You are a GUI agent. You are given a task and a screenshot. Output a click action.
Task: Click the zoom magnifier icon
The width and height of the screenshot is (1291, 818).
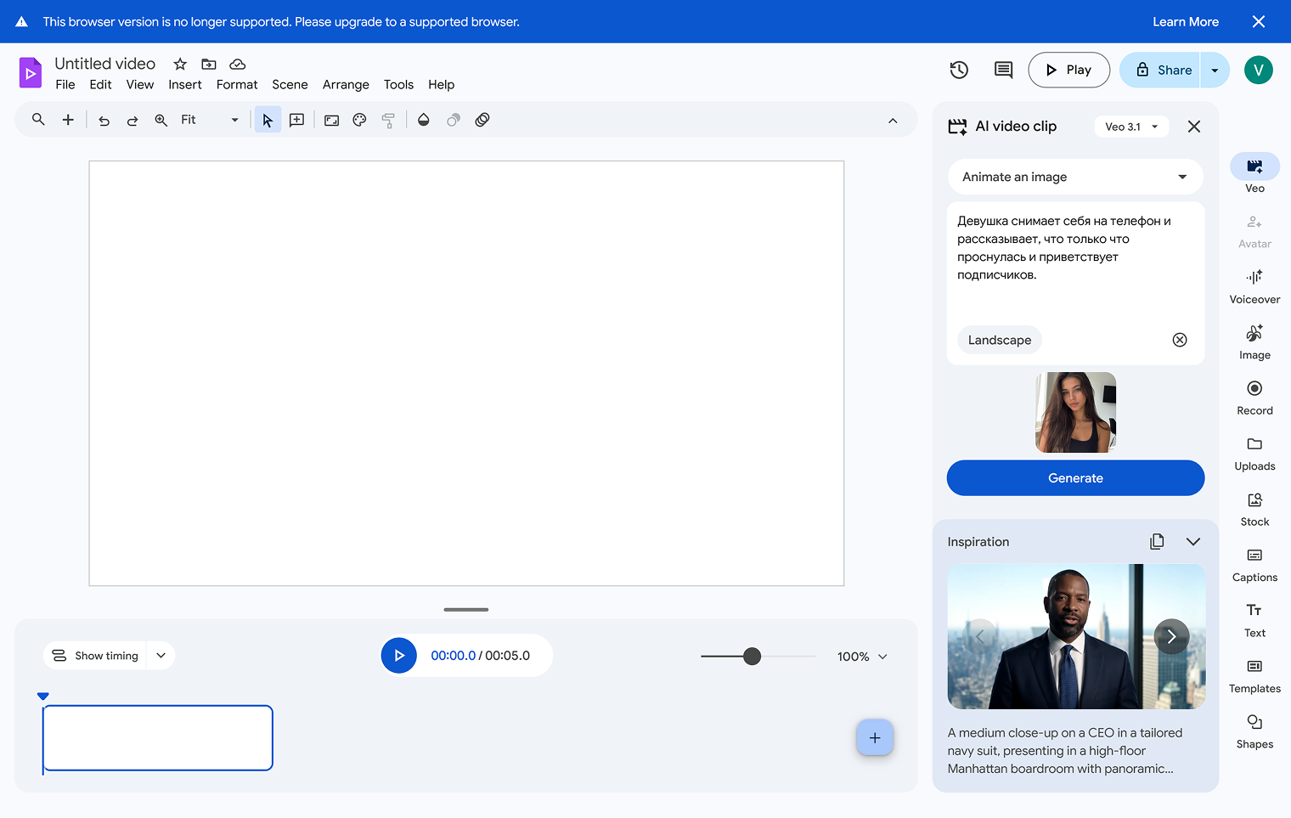161,120
